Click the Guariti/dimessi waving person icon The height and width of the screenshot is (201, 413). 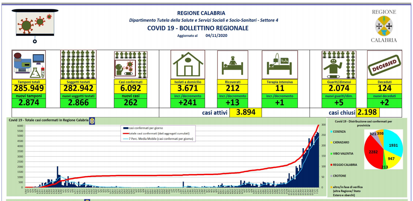tap(339, 65)
